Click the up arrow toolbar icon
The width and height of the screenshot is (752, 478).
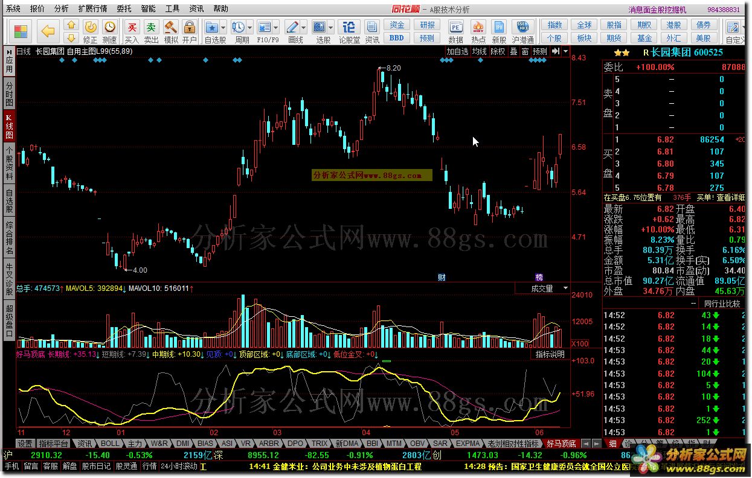[x=71, y=25]
